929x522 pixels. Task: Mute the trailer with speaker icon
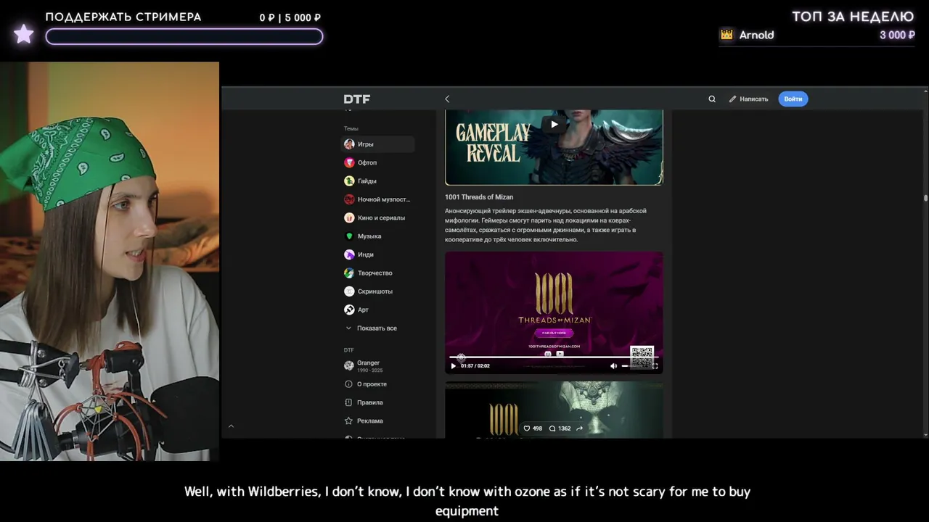pyautogui.click(x=613, y=366)
